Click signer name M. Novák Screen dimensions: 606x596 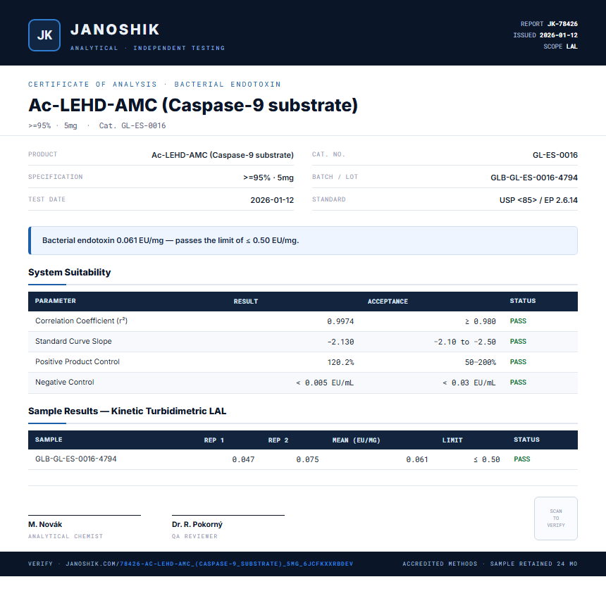[x=45, y=525]
